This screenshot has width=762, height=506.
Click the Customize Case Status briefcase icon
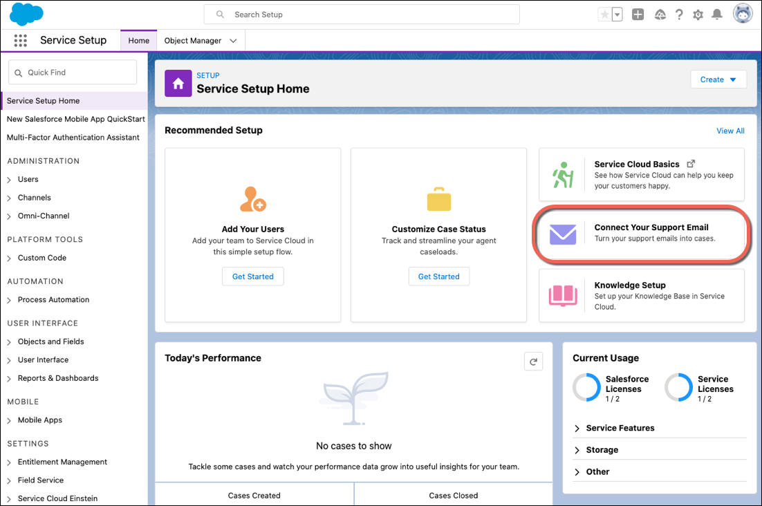point(439,199)
